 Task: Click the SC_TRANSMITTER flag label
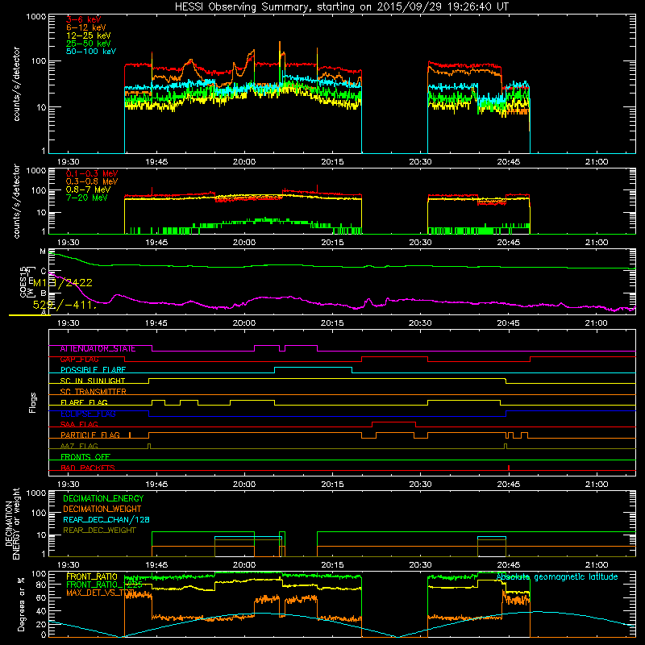point(93,392)
